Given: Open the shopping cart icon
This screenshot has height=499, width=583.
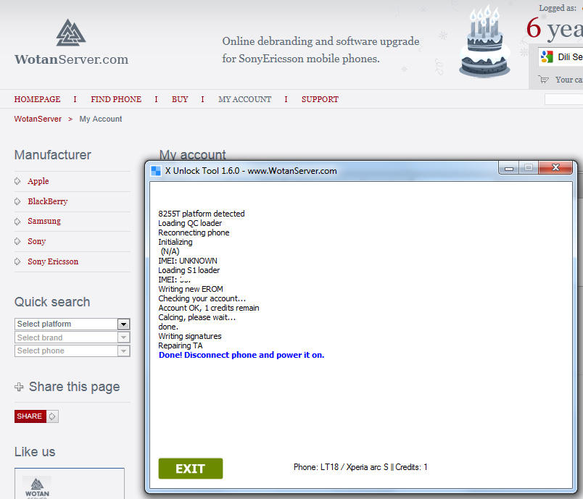Looking at the screenshot, I should pyautogui.click(x=544, y=80).
